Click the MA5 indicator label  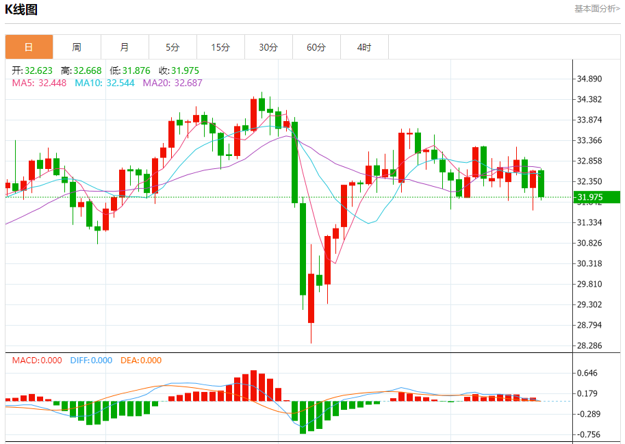pos(39,83)
